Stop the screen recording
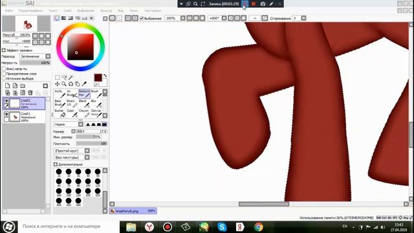414x233 pixels. [x=254, y=4]
